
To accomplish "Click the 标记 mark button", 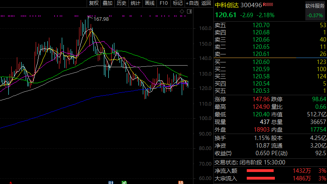I will (177, 3).
